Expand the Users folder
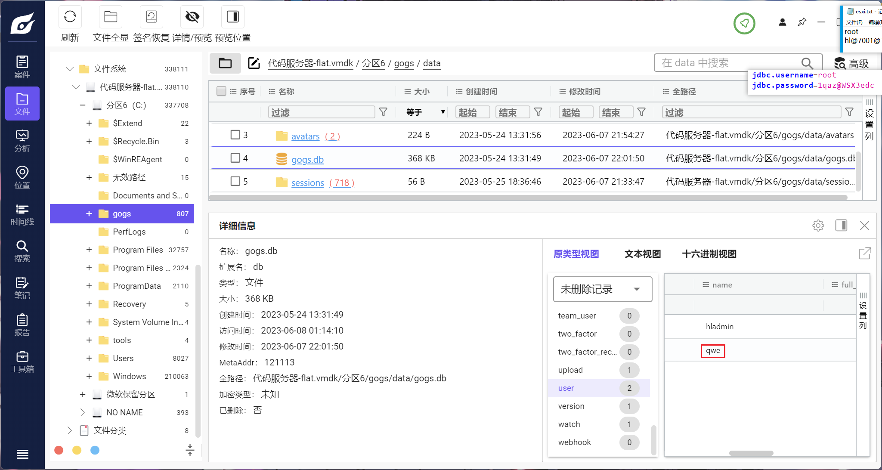Screen dimensions: 882x470 coord(89,358)
